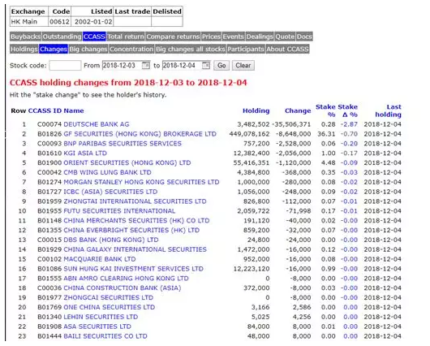Select the Big changes sub-tab
Screen dimensions: 430x346
(88, 50)
